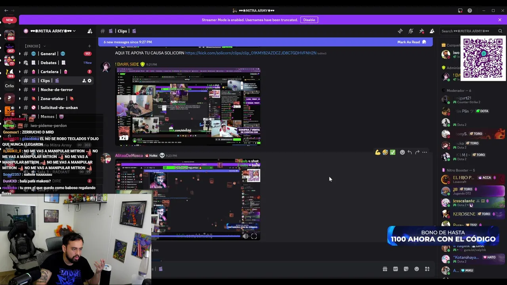Select the server with 195 badge
This screenshot has width=507, height=285.
10,73
